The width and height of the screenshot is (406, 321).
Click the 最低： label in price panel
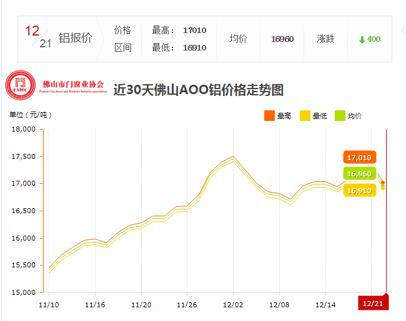click(163, 47)
